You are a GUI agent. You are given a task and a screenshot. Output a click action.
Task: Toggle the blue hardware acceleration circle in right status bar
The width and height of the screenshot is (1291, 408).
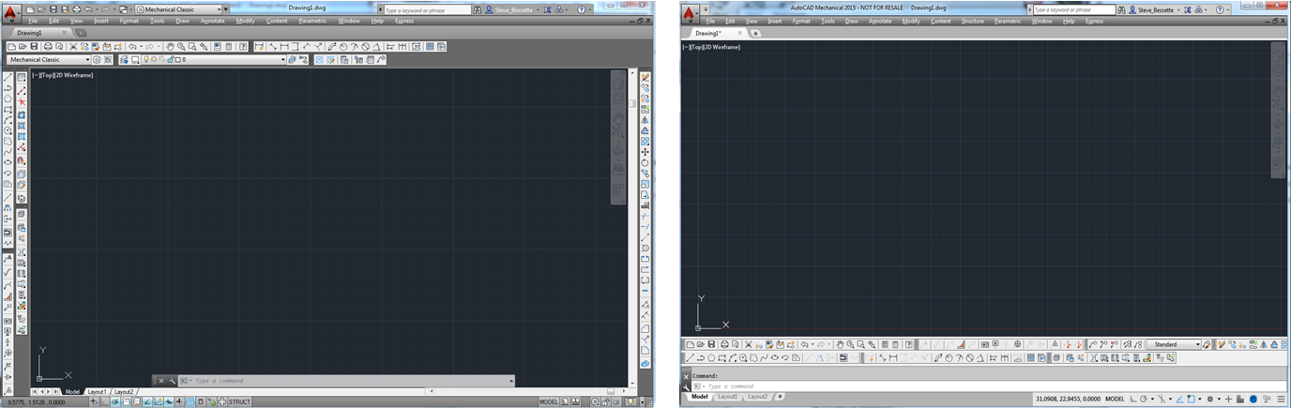pos(1253,399)
